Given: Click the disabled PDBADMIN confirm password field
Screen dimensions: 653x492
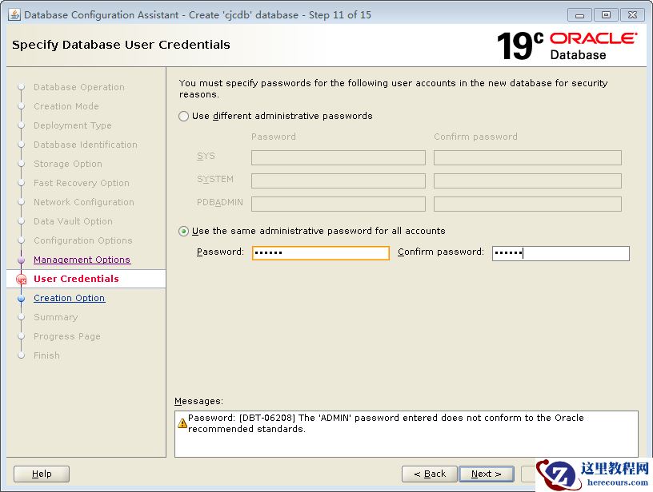Looking at the screenshot, I should (x=527, y=204).
